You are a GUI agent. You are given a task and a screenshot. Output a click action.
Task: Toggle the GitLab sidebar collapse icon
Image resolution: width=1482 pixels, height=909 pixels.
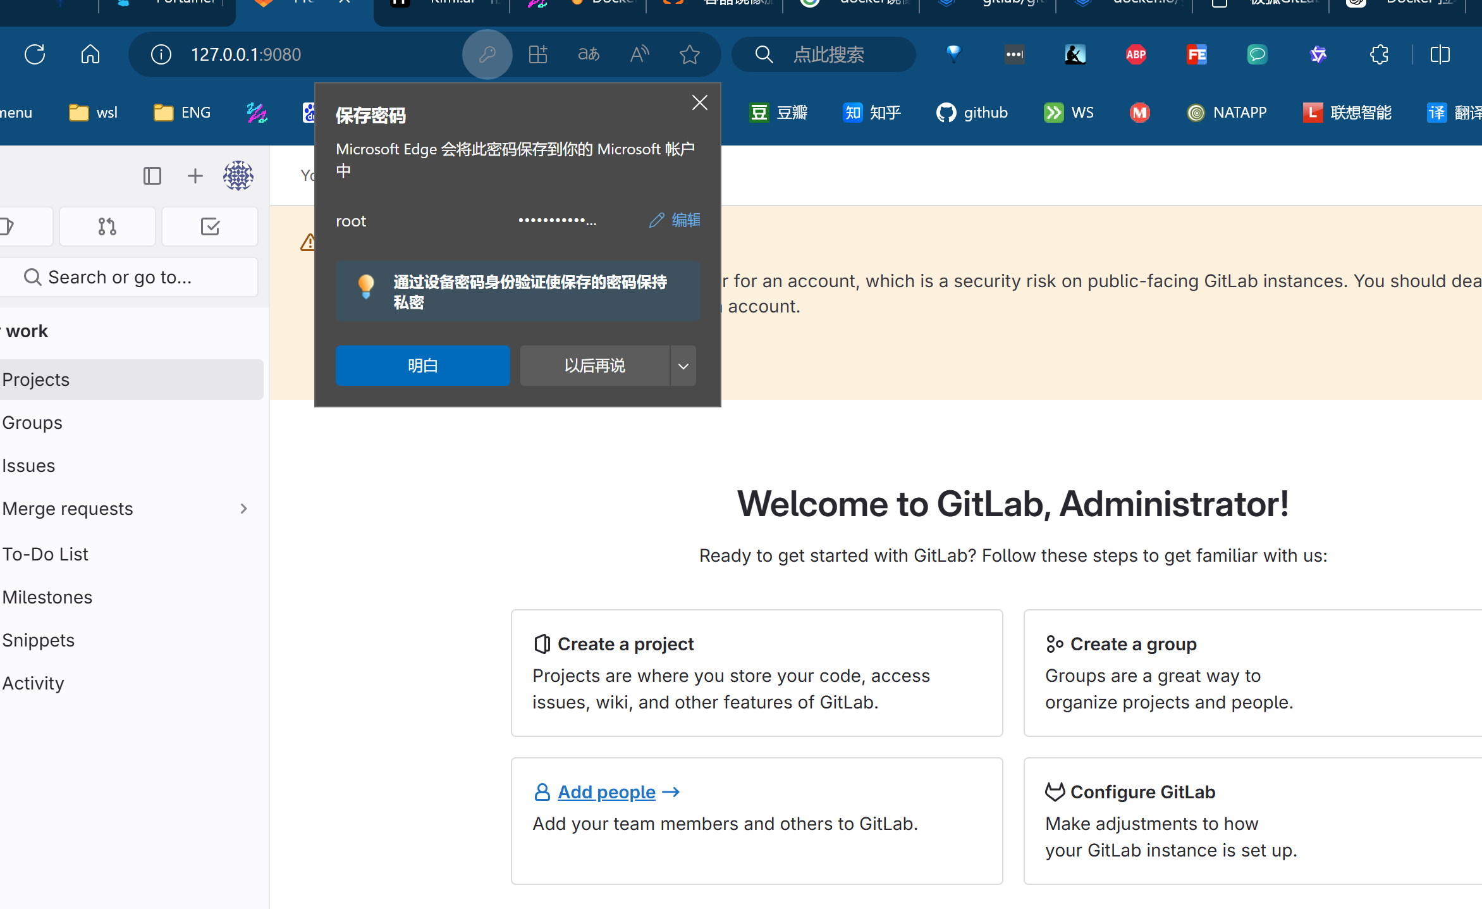[152, 176]
